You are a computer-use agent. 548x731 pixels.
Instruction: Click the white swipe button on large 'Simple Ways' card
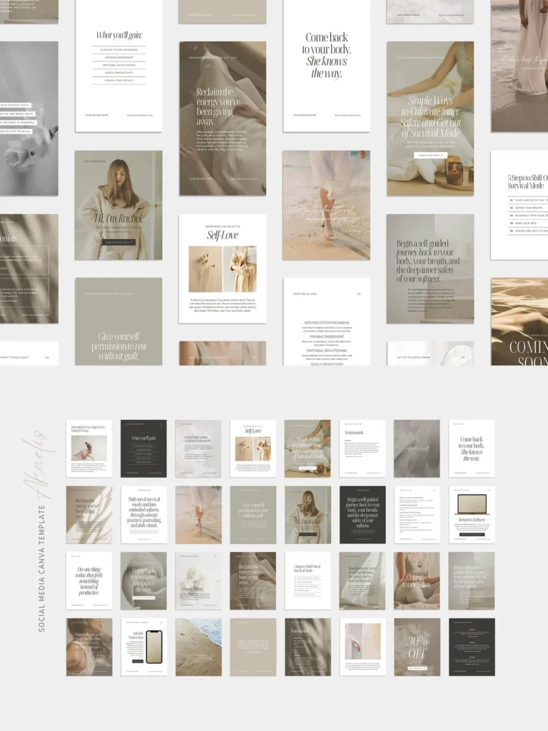pyautogui.click(x=430, y=155)
